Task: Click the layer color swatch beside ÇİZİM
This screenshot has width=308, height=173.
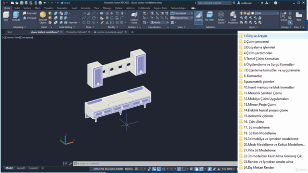Action: (253, 13)
